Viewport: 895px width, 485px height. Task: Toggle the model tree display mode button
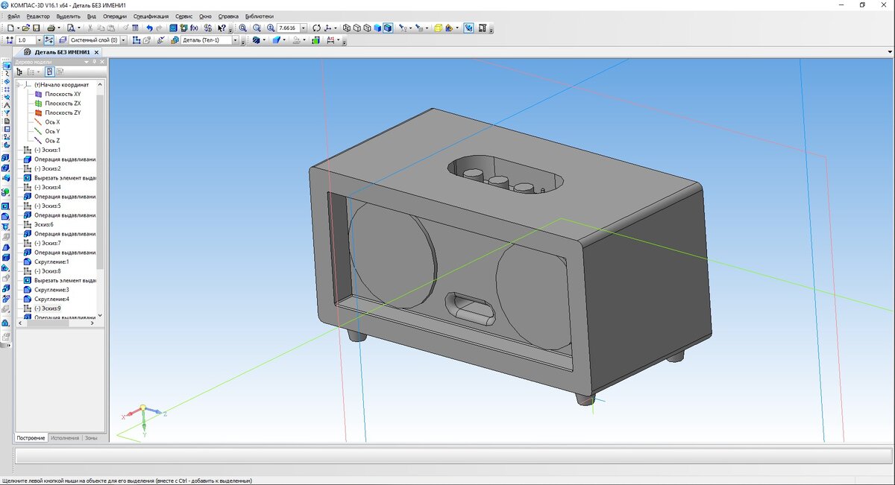pos(49,72)
